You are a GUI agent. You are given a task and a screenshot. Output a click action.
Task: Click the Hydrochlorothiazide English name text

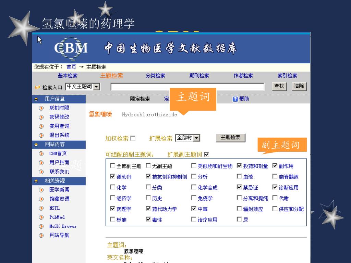click(149, 114)
